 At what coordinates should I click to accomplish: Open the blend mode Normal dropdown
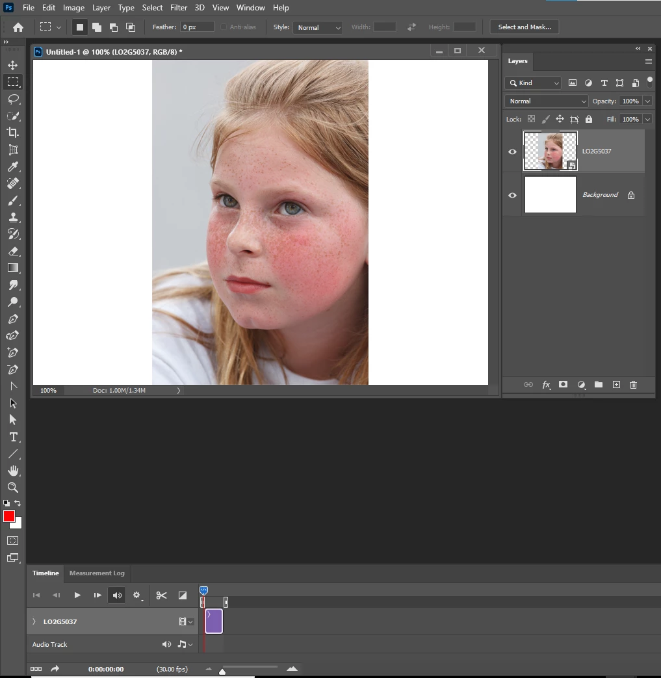[x=547, y=101]
